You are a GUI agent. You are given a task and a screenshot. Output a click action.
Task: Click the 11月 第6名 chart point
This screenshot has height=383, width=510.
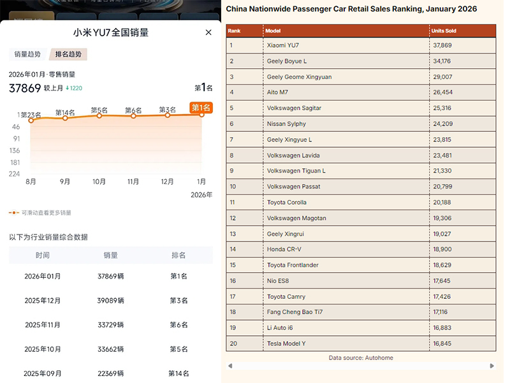point(133,116)
